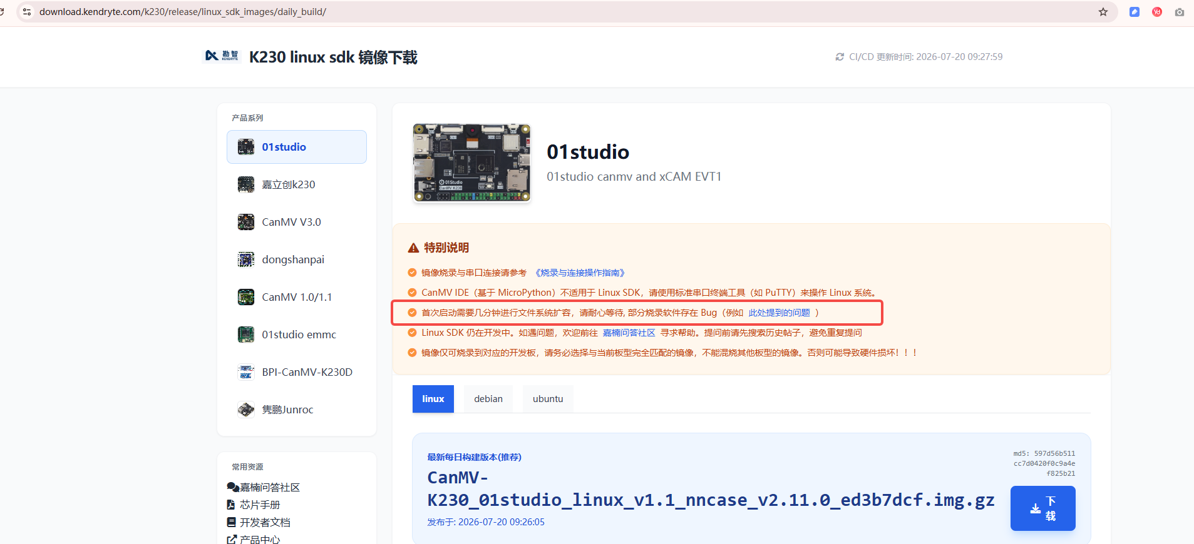1194x544 pixels.
Task: Click the 发布于: 2026-07-20 09:26:05 date text
Action: [486, 522]
